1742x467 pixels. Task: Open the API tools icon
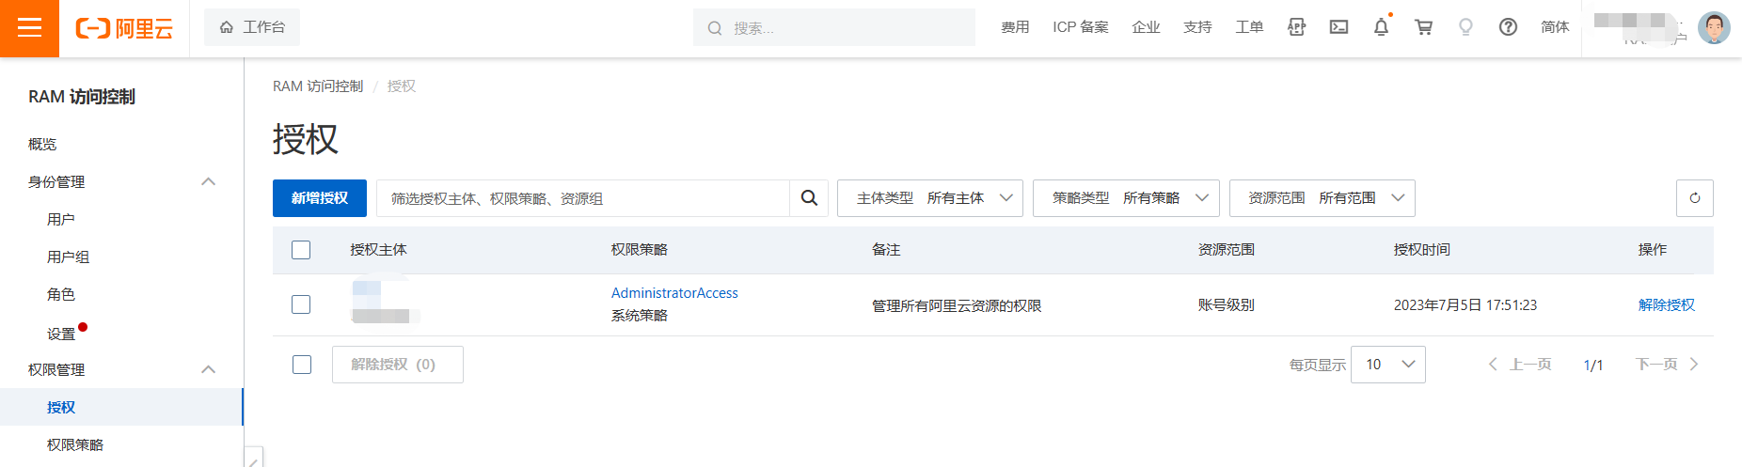(1296, 27)
